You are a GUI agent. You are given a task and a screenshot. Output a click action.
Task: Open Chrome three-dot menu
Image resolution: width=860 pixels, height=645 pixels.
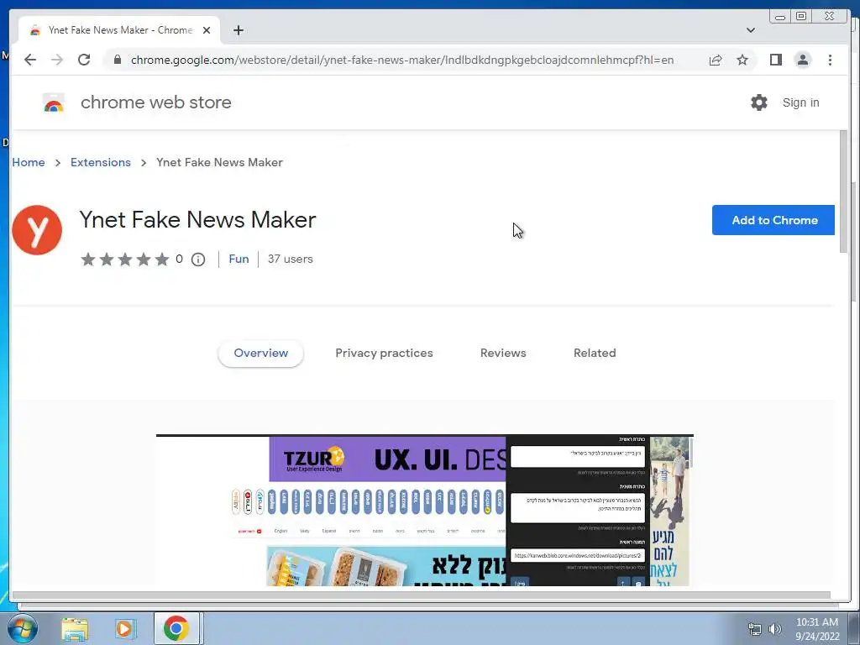[x=830, y=60]
